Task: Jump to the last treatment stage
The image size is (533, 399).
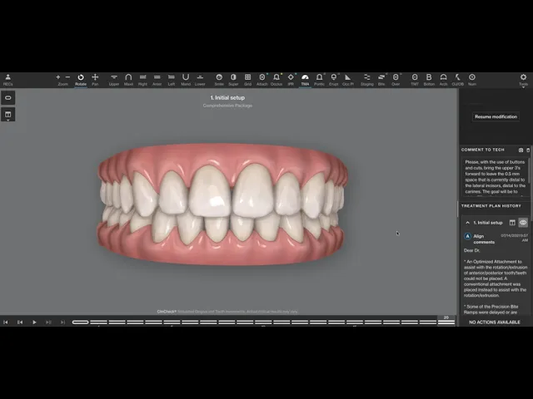Action: (63, 323)
